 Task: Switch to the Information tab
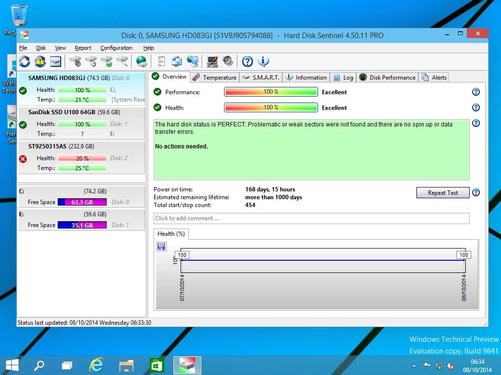(306, 78)
